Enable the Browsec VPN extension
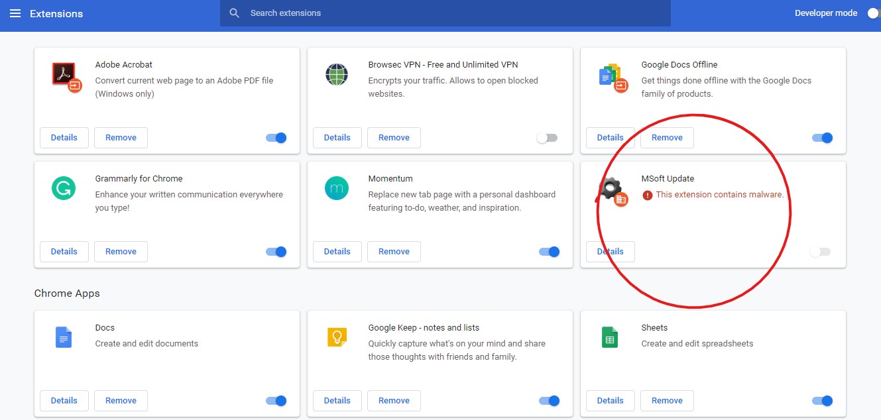 click(547, 138)
